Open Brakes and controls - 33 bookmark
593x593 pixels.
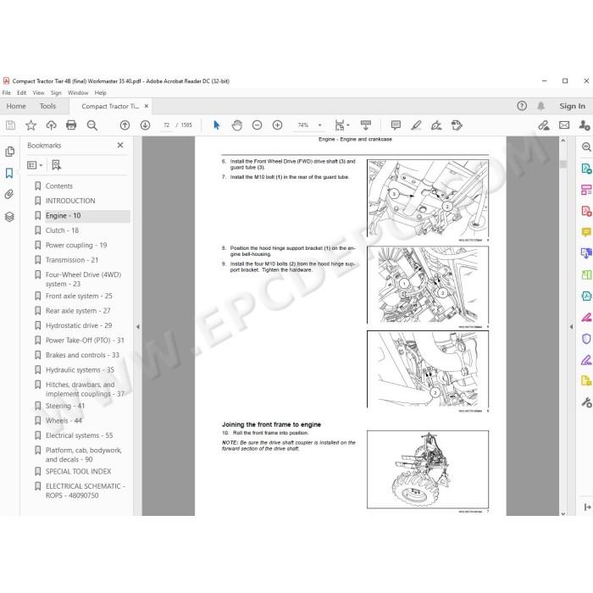tap(82, 355)
